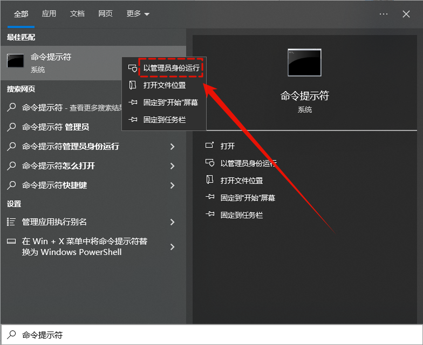Click file location icon in context menu
The height and width of the screenshot is (345, 423).
(133, 85)
